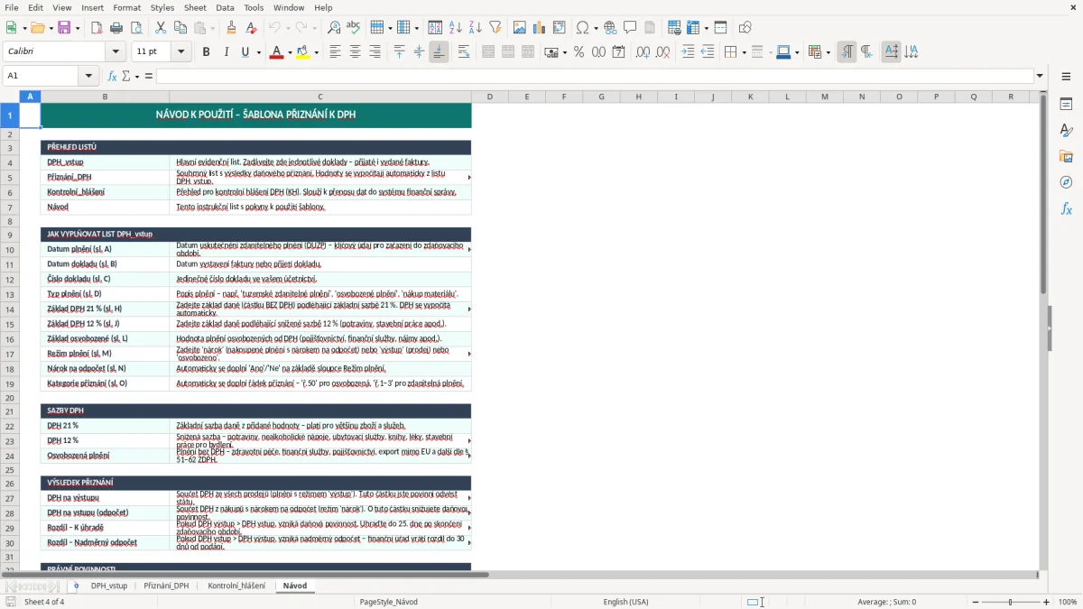Open the Font Size dropdown
This screenshot has width=1083, height=609.
(181, 51)
